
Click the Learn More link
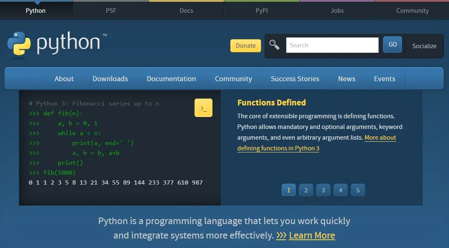tap(312, 235)
